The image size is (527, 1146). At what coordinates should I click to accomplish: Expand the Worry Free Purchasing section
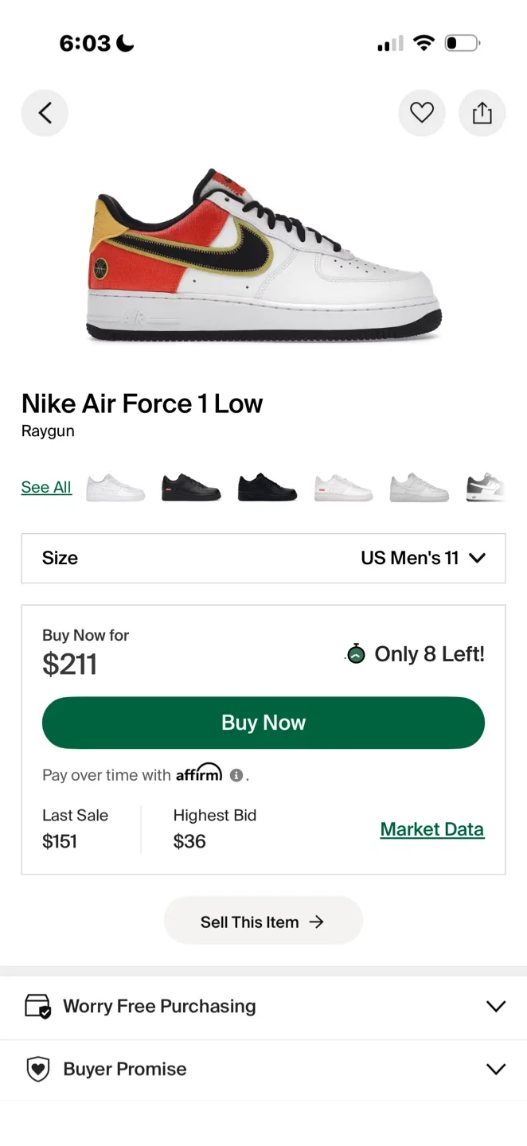(495, 1005)
